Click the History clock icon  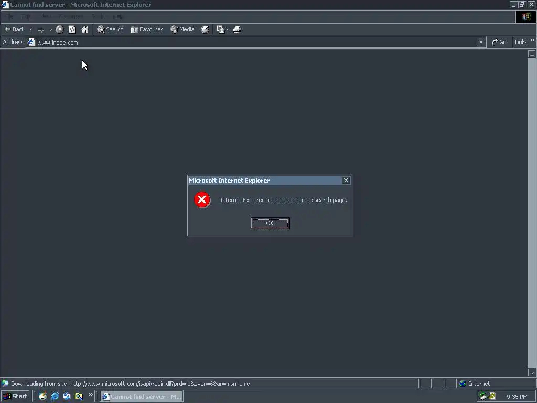pos(205,29)
